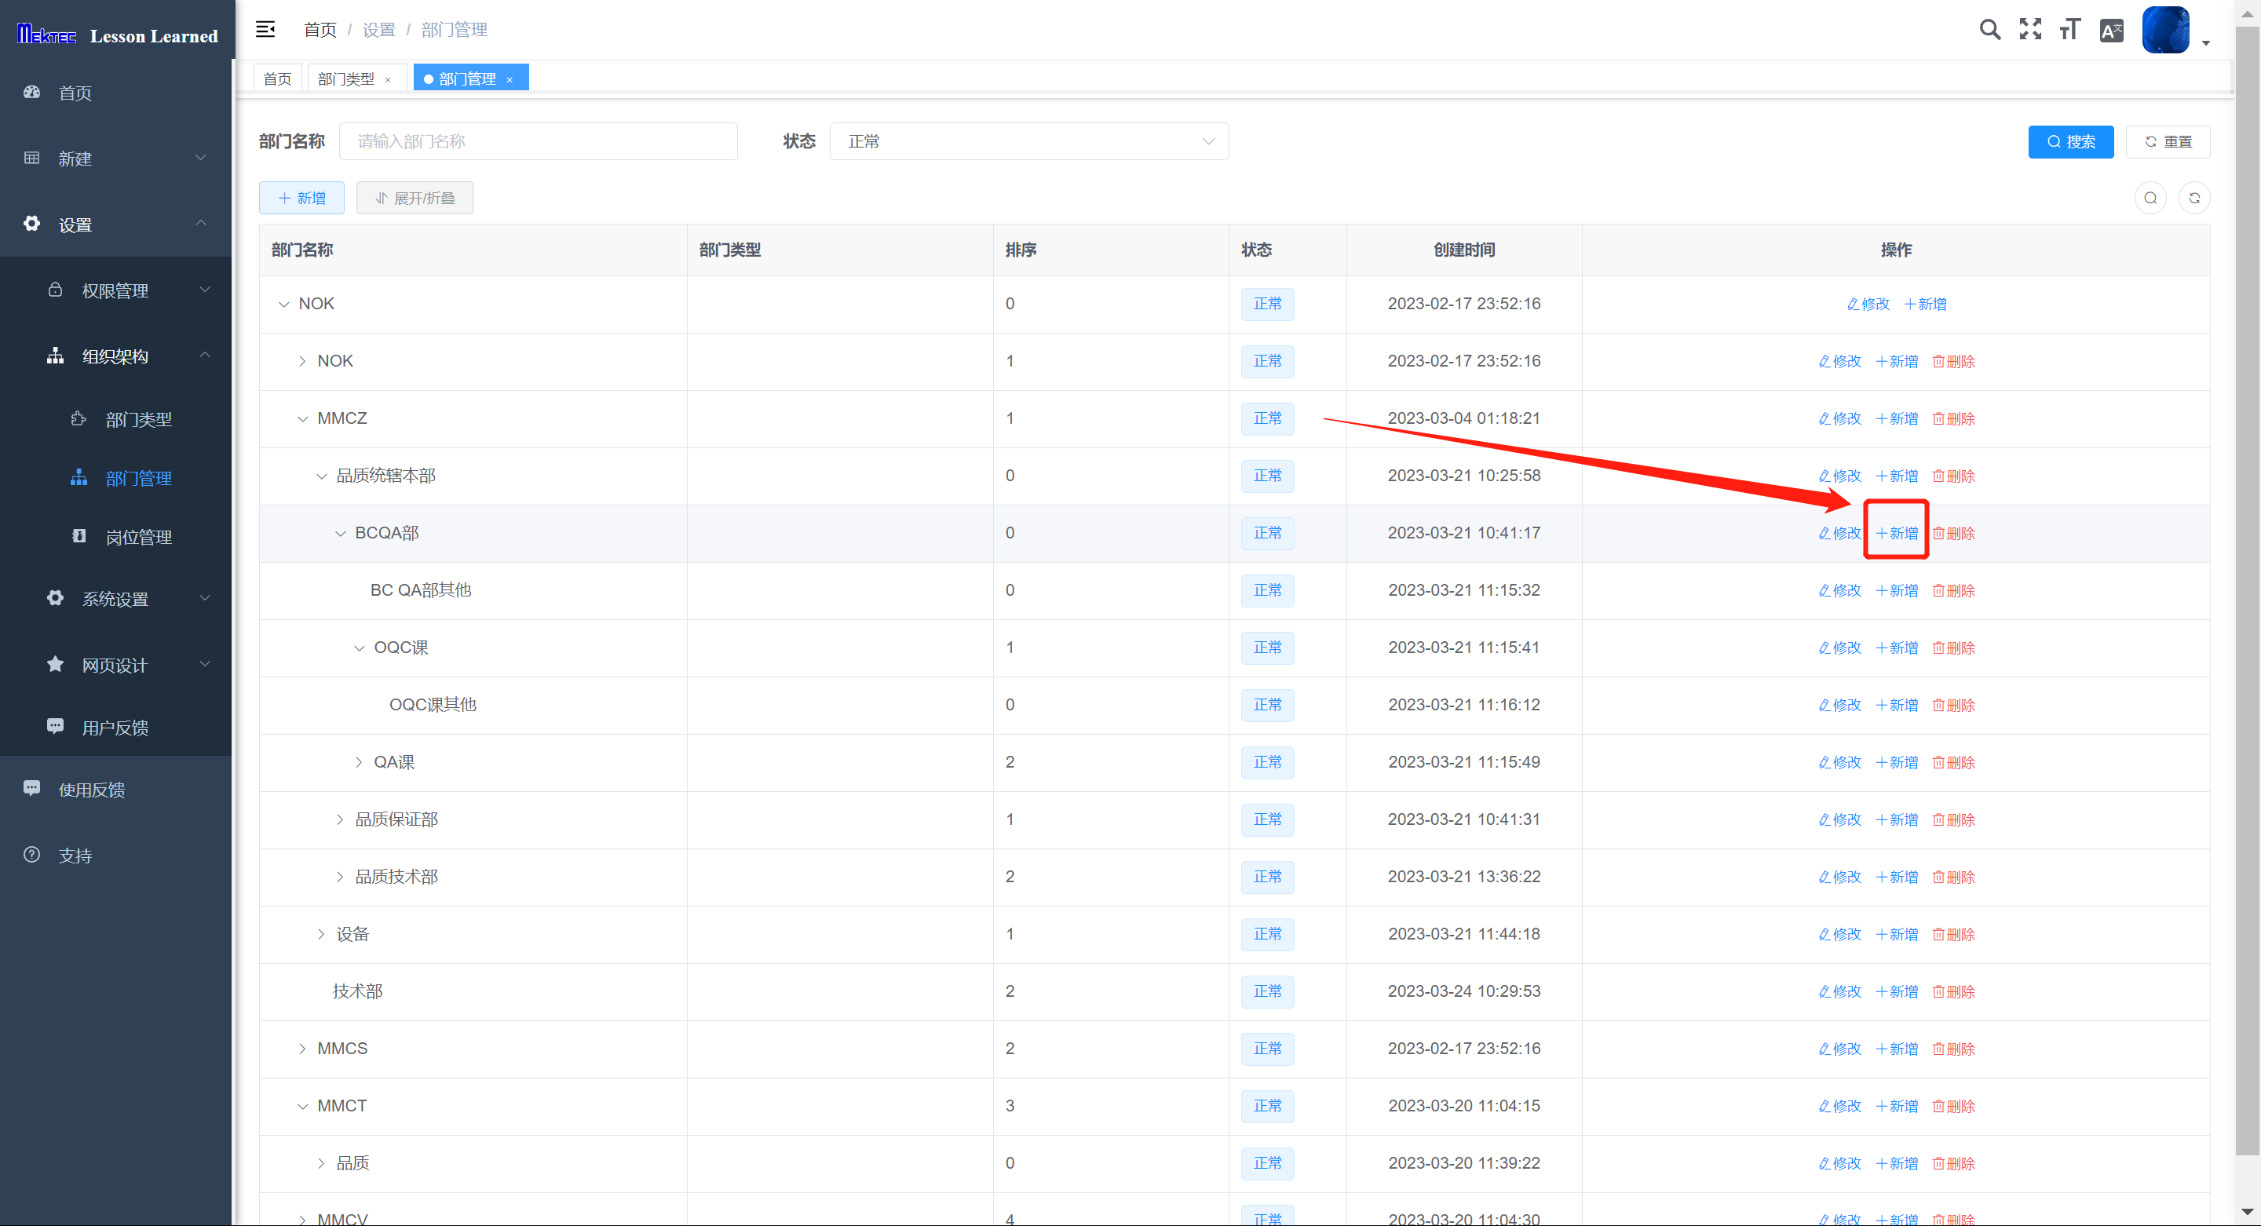This screenshot has height=1226, width=2261.
Task: Close the 部门管理 tab
Action: tap(509, 79)
